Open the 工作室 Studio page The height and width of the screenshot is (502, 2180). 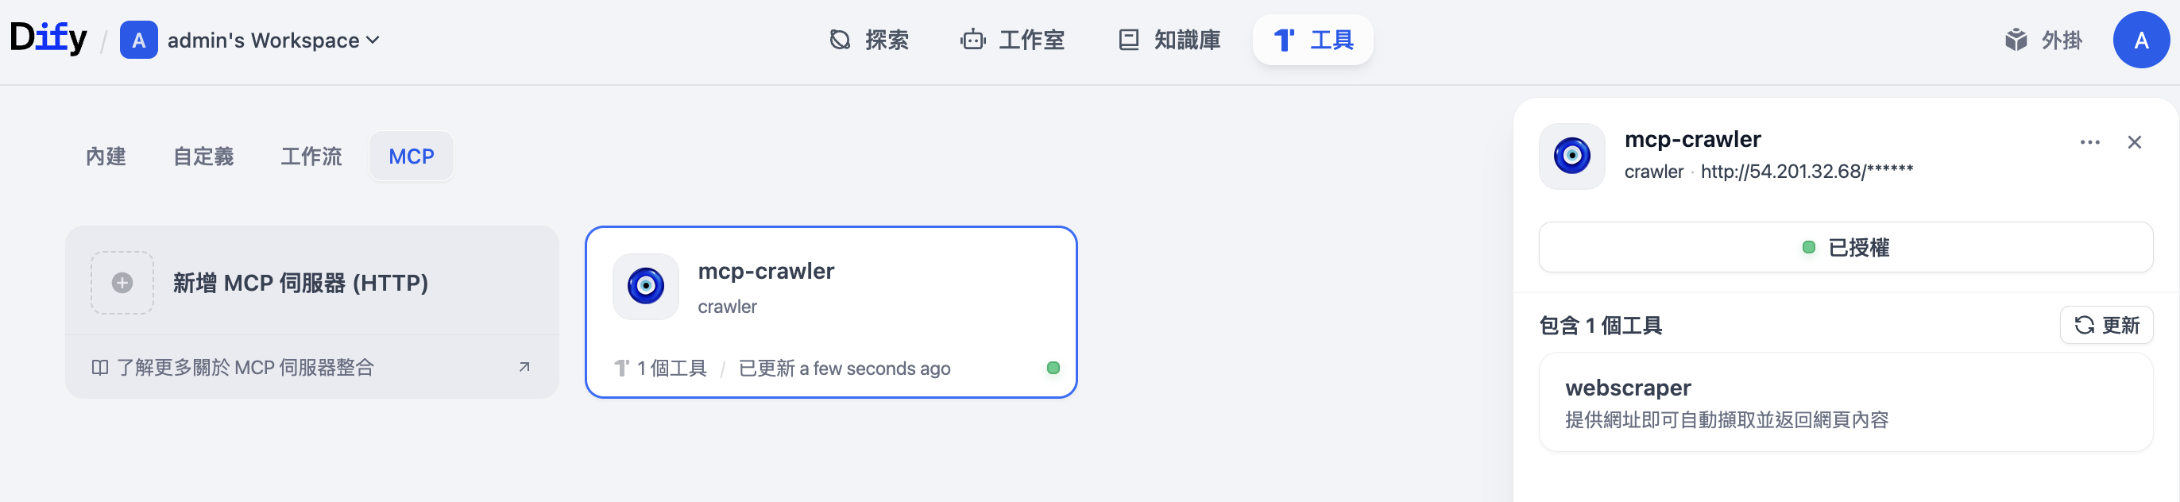tap(1013, 40)
